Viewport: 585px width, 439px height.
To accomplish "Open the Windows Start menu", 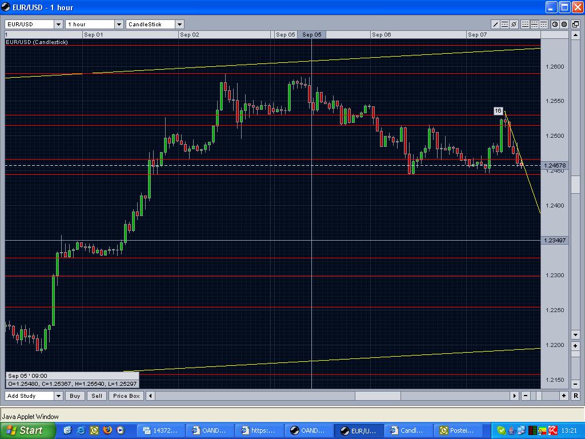I will point(28,430).
